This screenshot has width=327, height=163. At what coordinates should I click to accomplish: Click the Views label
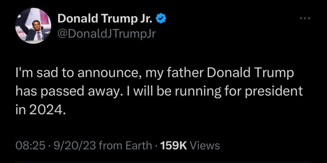coord(204,146)
